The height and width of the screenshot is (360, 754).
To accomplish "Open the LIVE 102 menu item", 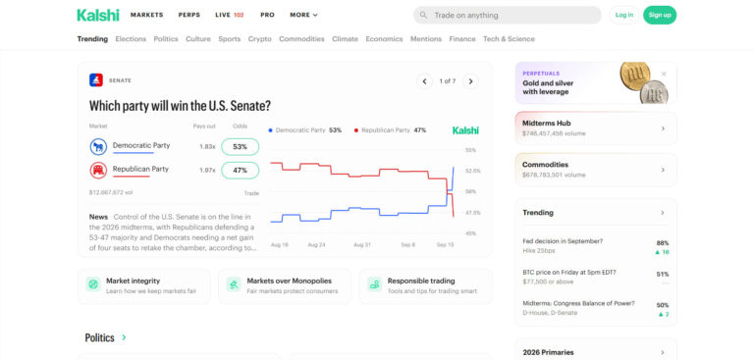I will [x=230, y=15].
